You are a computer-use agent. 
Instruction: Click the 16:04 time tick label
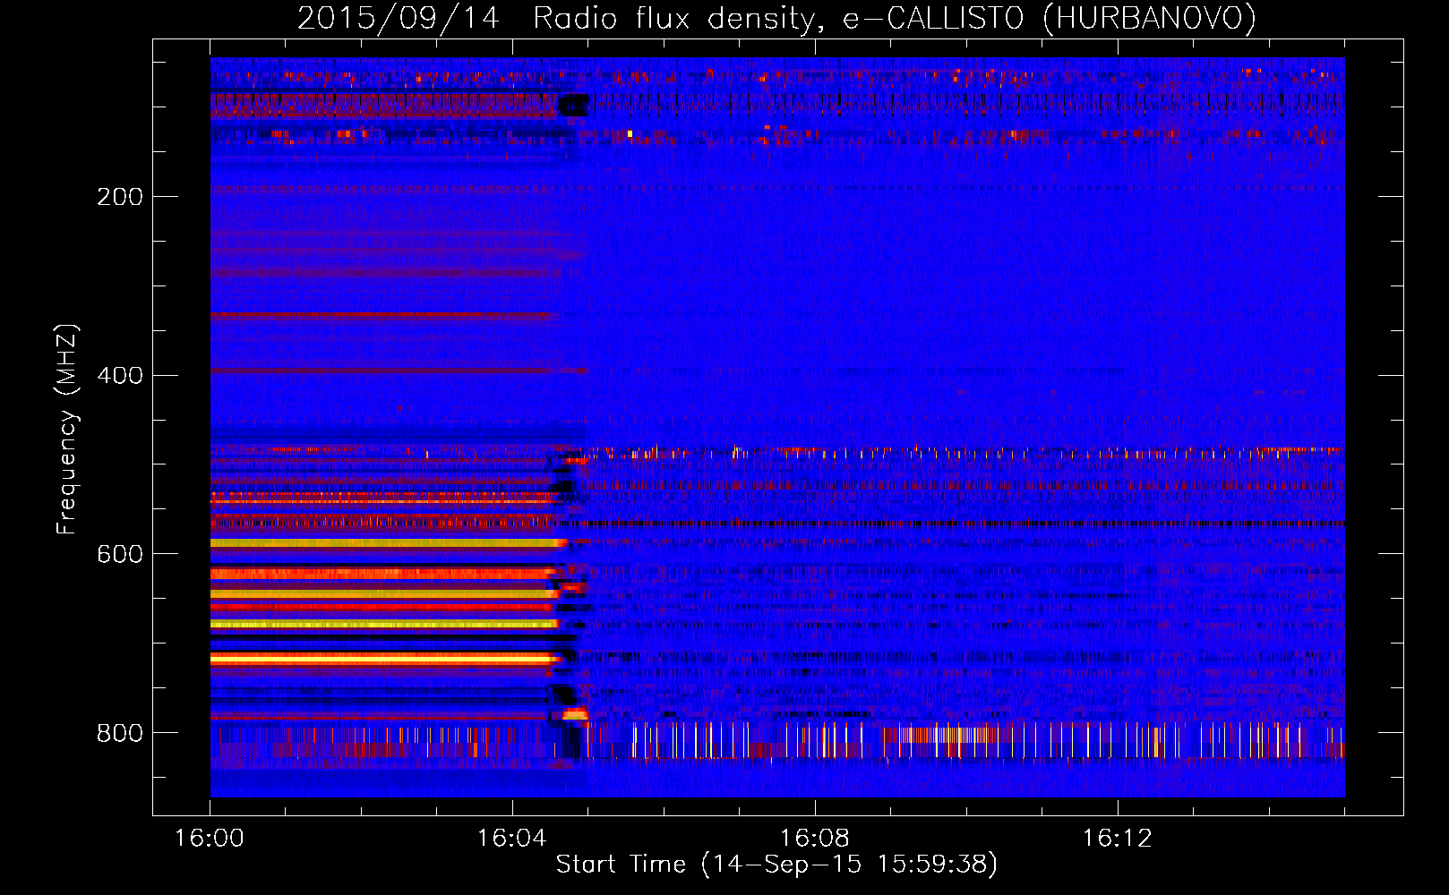(512, 839)
